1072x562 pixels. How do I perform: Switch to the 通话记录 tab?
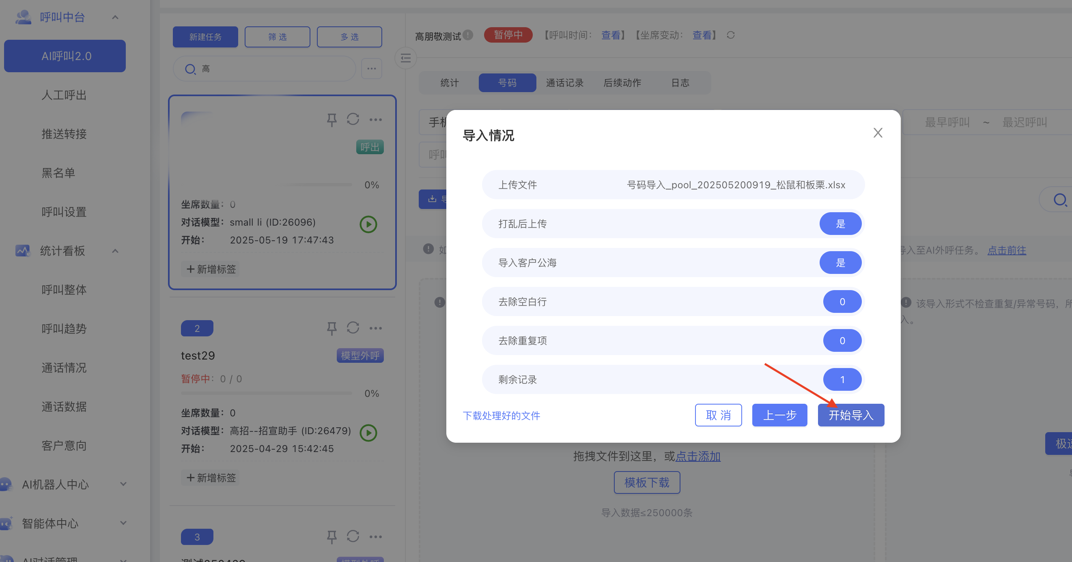pyautogui.click(x=564, y=83)
